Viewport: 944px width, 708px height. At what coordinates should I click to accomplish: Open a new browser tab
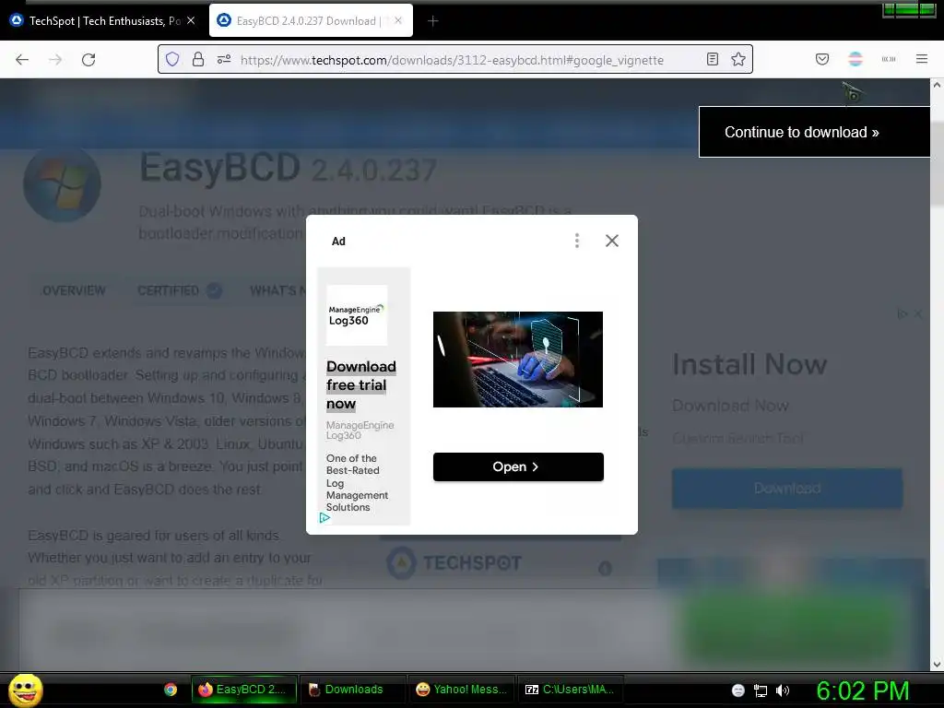433,21
